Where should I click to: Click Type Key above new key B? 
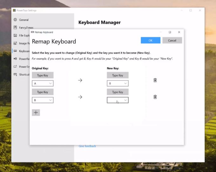(x=118, y=75)
